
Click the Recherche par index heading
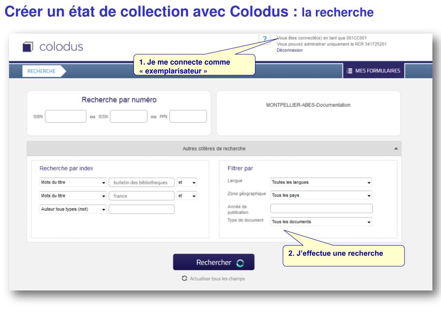tap(66, 169)
